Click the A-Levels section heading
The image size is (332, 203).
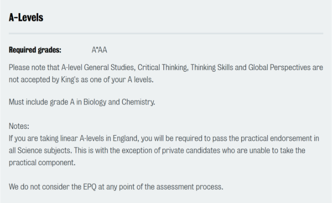[26, 18]
